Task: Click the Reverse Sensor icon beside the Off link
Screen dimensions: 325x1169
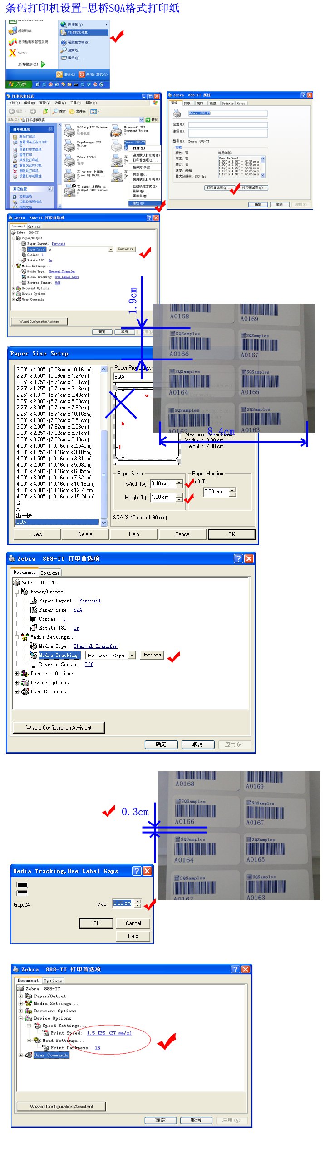Action: tap(34, 664)
